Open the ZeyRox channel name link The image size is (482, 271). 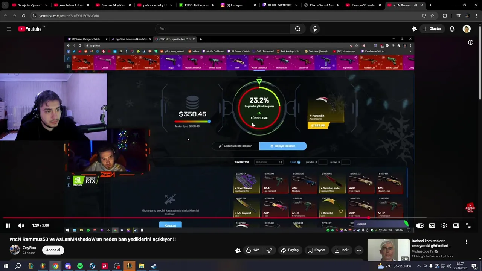(x=29, y=248)
